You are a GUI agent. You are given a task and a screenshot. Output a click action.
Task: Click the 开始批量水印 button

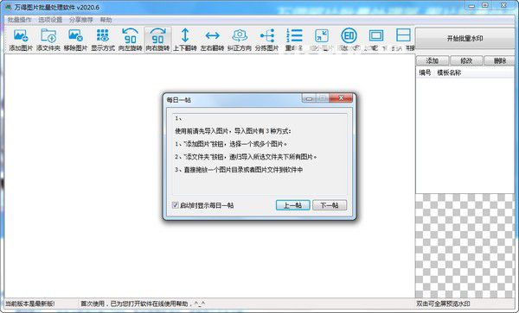click(x=465, y=39)
